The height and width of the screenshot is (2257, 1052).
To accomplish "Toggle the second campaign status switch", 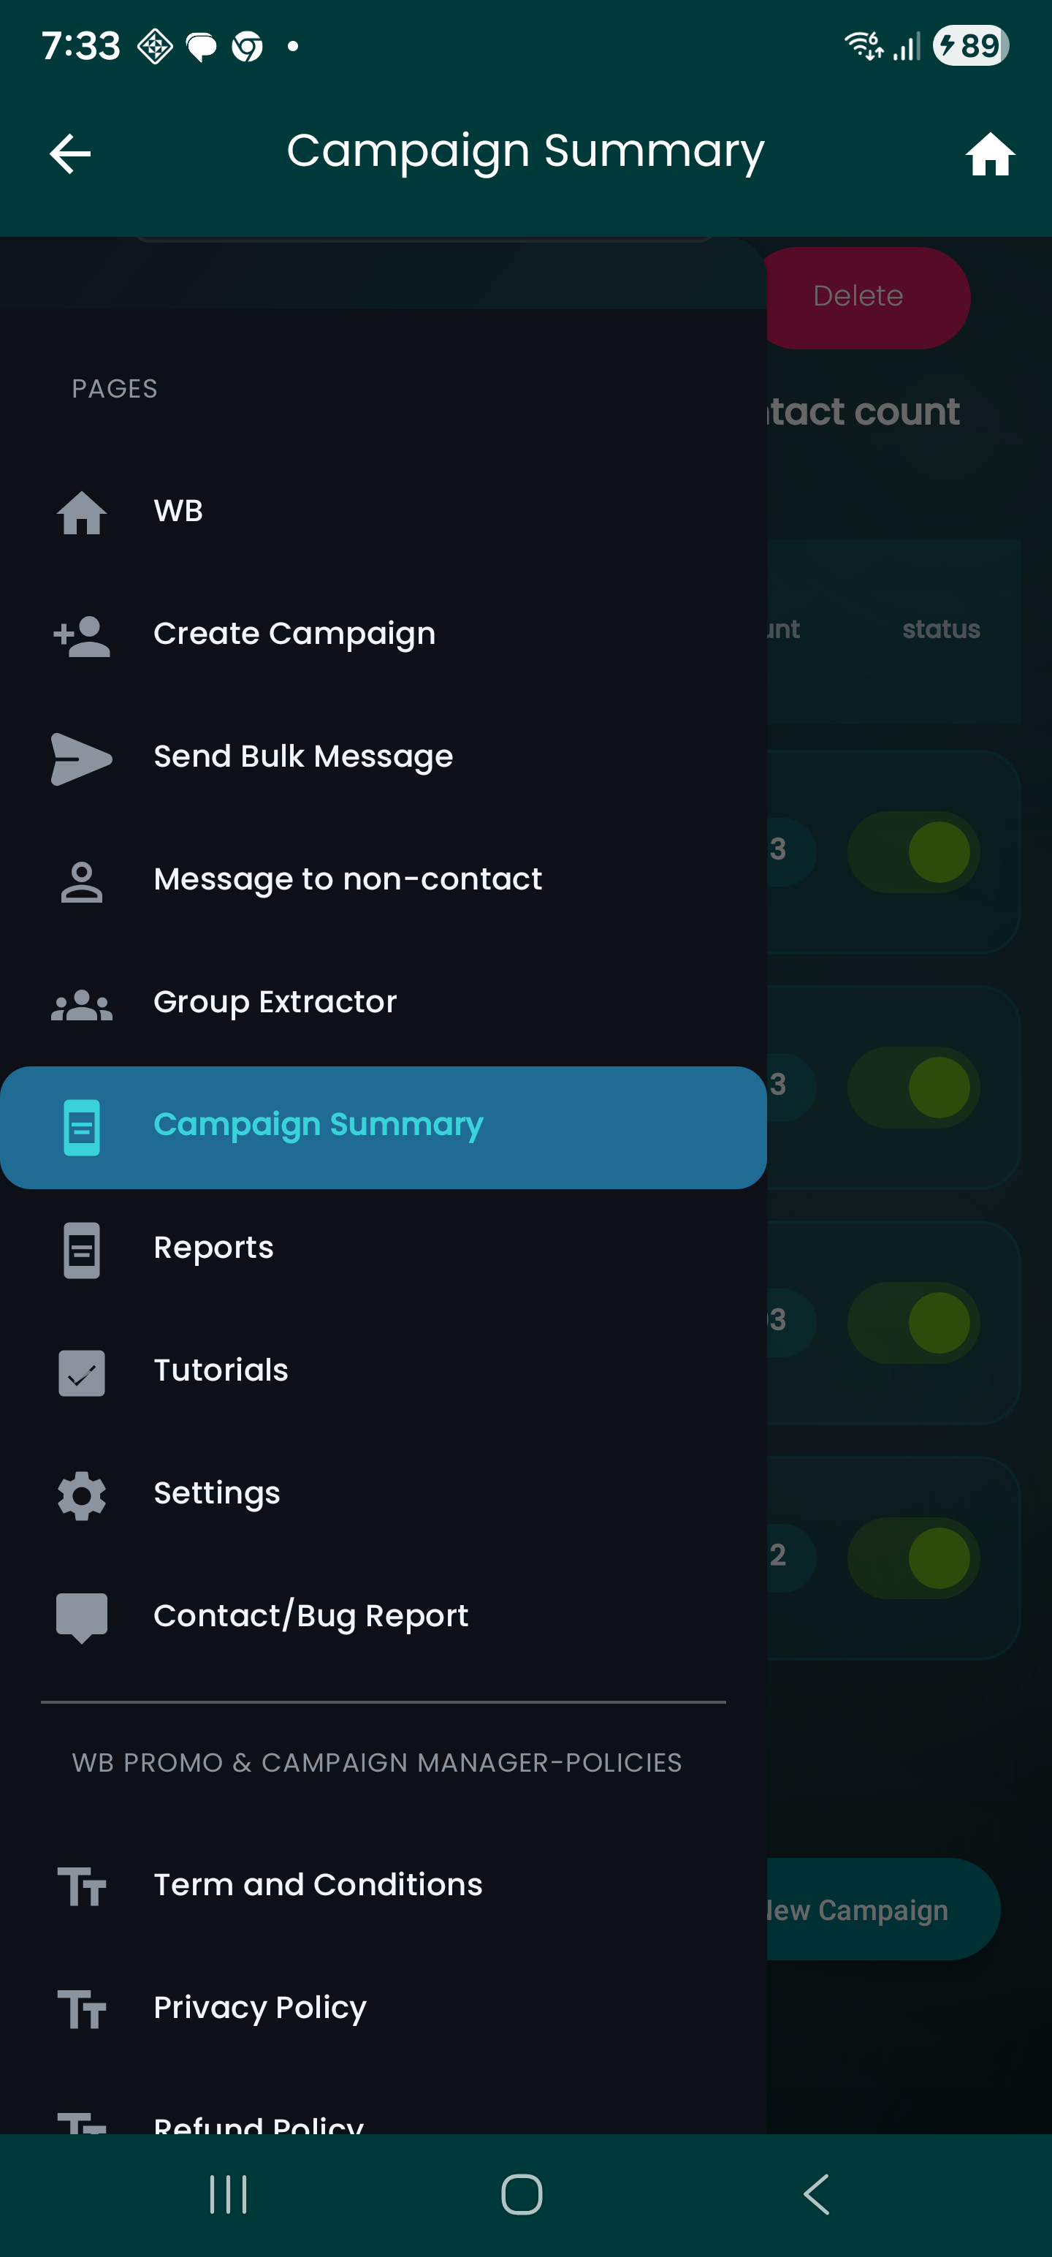I will (914, 1088).
